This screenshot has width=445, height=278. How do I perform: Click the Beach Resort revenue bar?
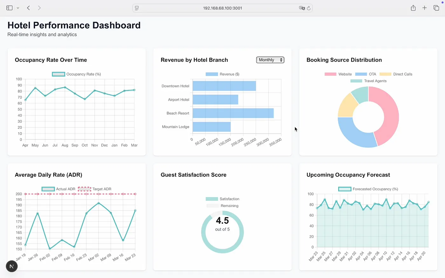click(233, 113)
